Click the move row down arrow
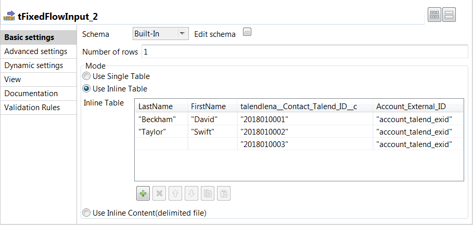 pos(191,194)
